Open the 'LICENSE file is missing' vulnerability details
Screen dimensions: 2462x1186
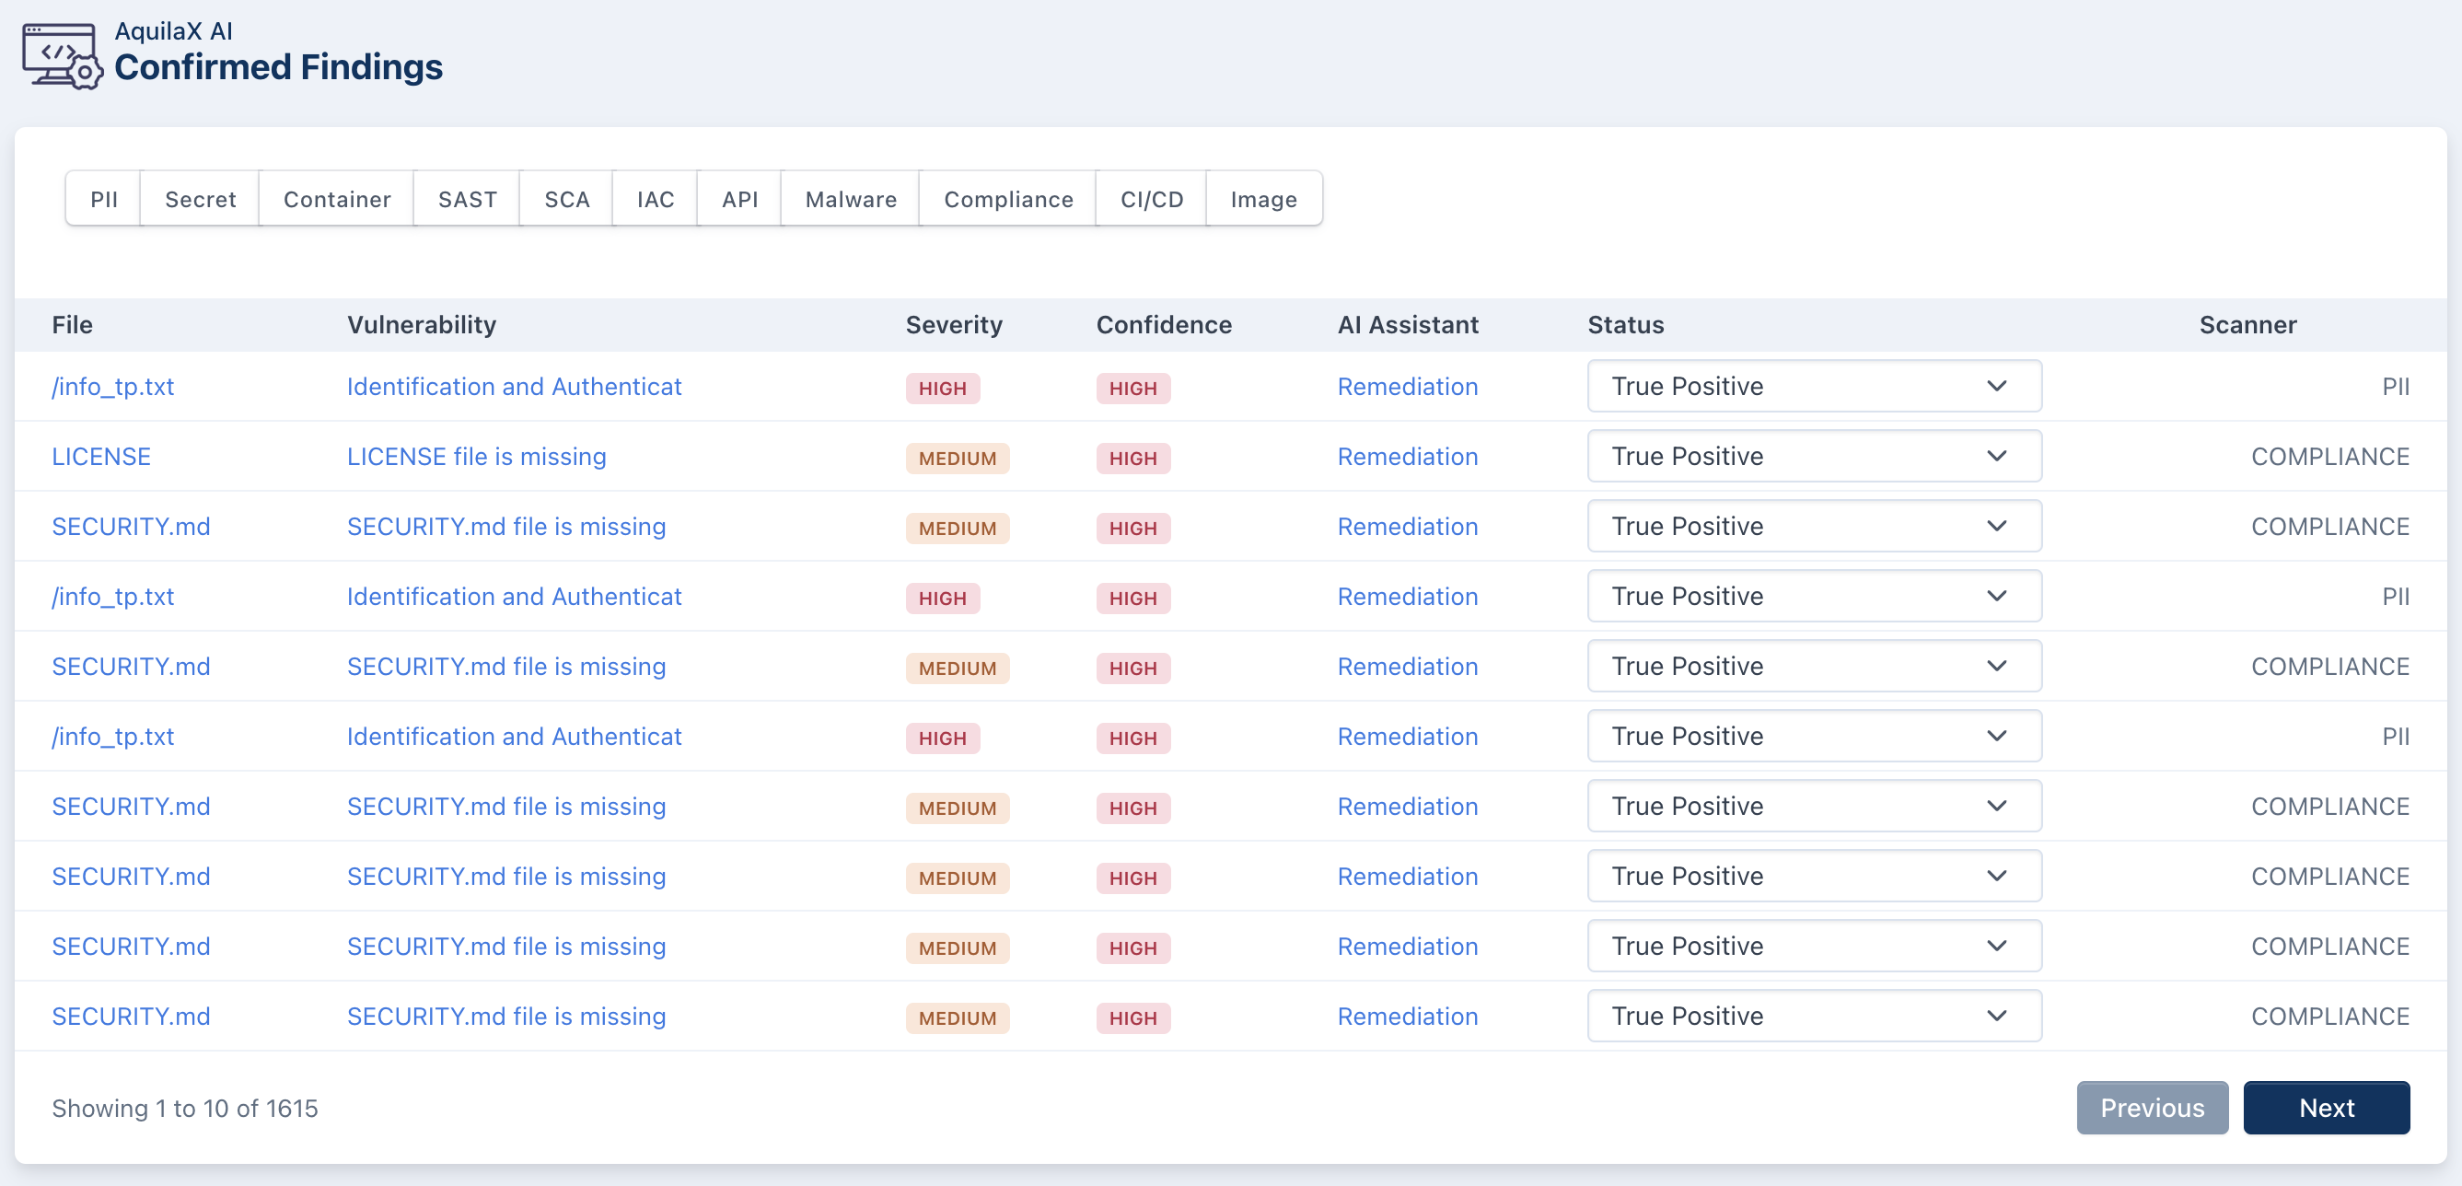(476, 457)
